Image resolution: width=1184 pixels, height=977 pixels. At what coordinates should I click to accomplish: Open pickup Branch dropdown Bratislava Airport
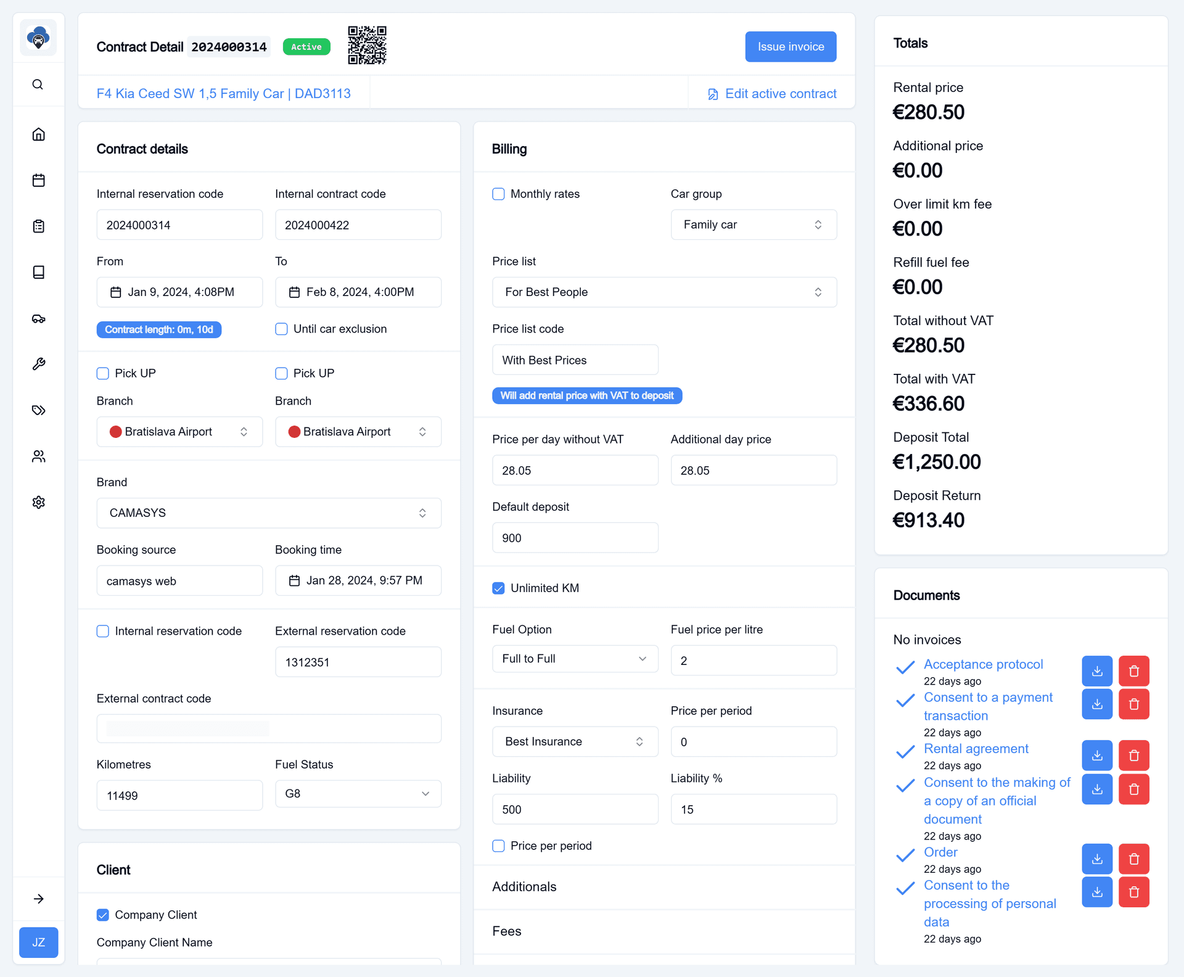179,432
